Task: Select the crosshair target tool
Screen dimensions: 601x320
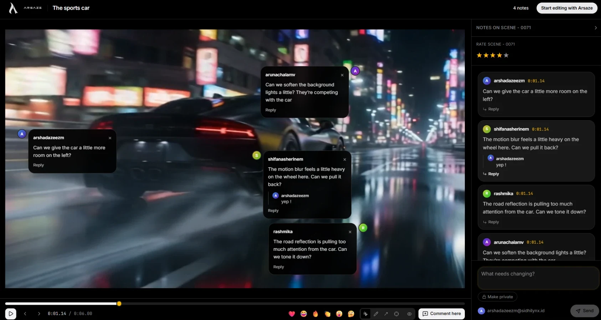Action: tap(396, 314)
